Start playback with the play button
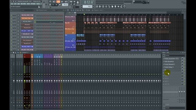This screenshot has width=196, height=110. (x=53, y=5)
